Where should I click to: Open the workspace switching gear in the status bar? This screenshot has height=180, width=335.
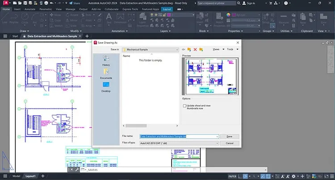tap(294, 176)
